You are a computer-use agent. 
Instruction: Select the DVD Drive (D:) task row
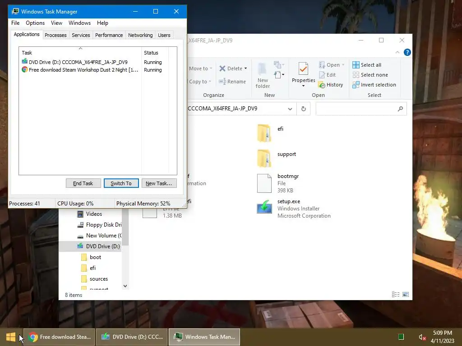pos(93,62)
